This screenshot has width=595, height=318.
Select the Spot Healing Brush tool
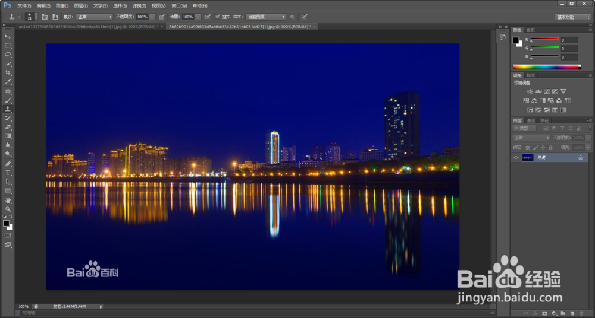coord(8,91)
